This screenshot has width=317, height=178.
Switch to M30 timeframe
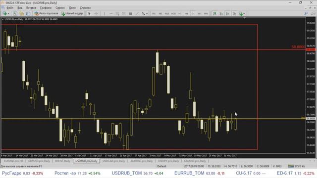(173, 13)
